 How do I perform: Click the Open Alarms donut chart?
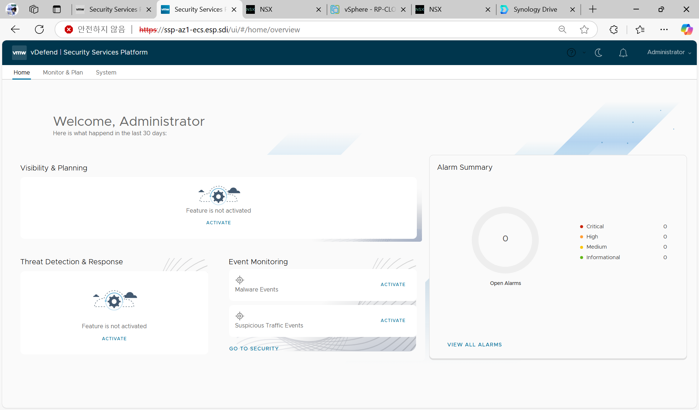pyautogui.click(x=505, y=240)
